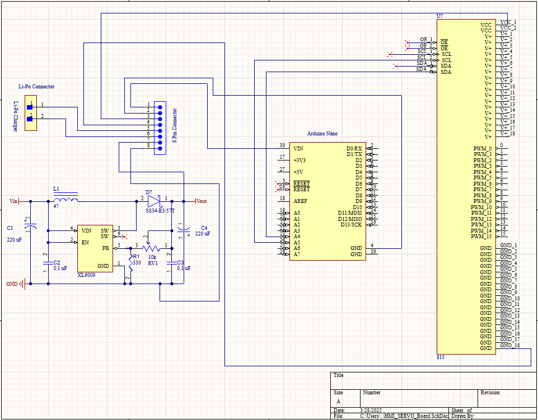
Task: Click the HMI_SERVO_Board.SchDoc file path
Action: pyautogui.click(x=404, y=416)
